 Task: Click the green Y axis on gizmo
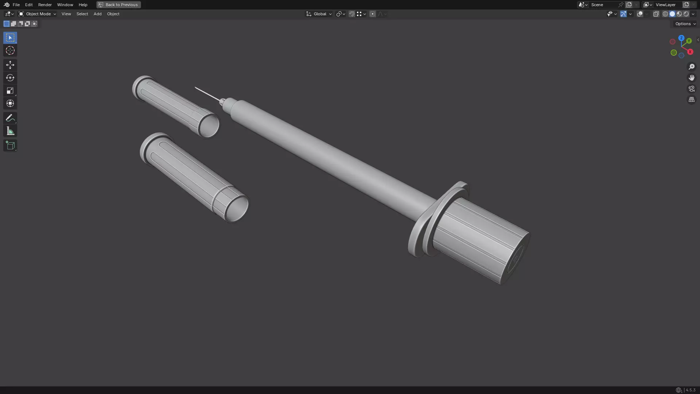689,41
